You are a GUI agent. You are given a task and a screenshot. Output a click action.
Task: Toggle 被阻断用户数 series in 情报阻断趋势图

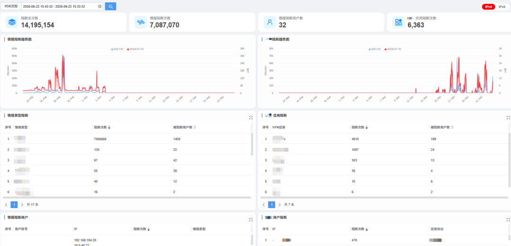(135, 49)
